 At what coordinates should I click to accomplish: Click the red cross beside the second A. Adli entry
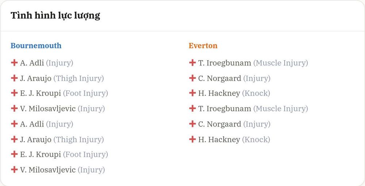point(14,124)
